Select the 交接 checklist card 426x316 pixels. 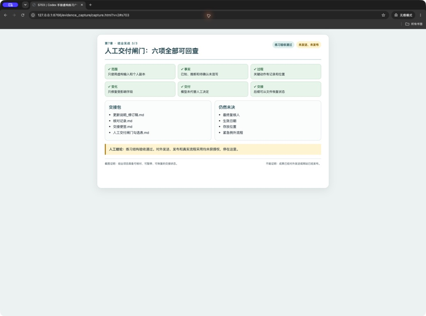click(x=286, y=89)
